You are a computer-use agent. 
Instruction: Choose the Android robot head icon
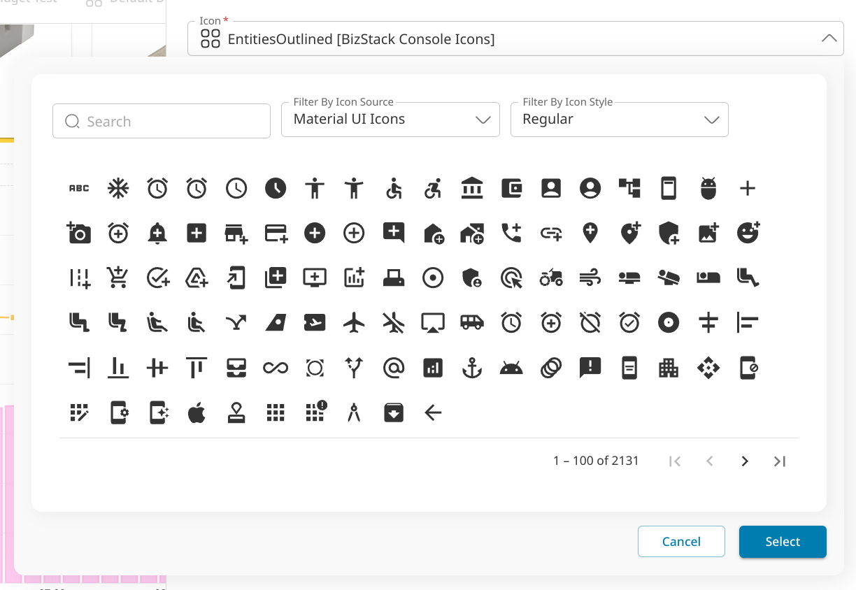click(x=511, y=368)
